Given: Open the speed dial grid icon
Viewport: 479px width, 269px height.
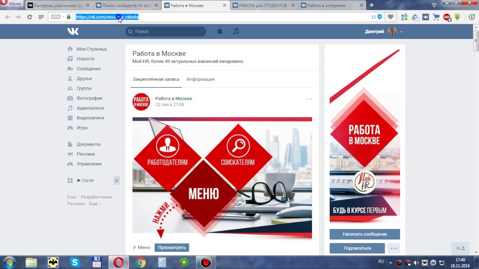Looking at the screenshot, I should click(41, 17).
